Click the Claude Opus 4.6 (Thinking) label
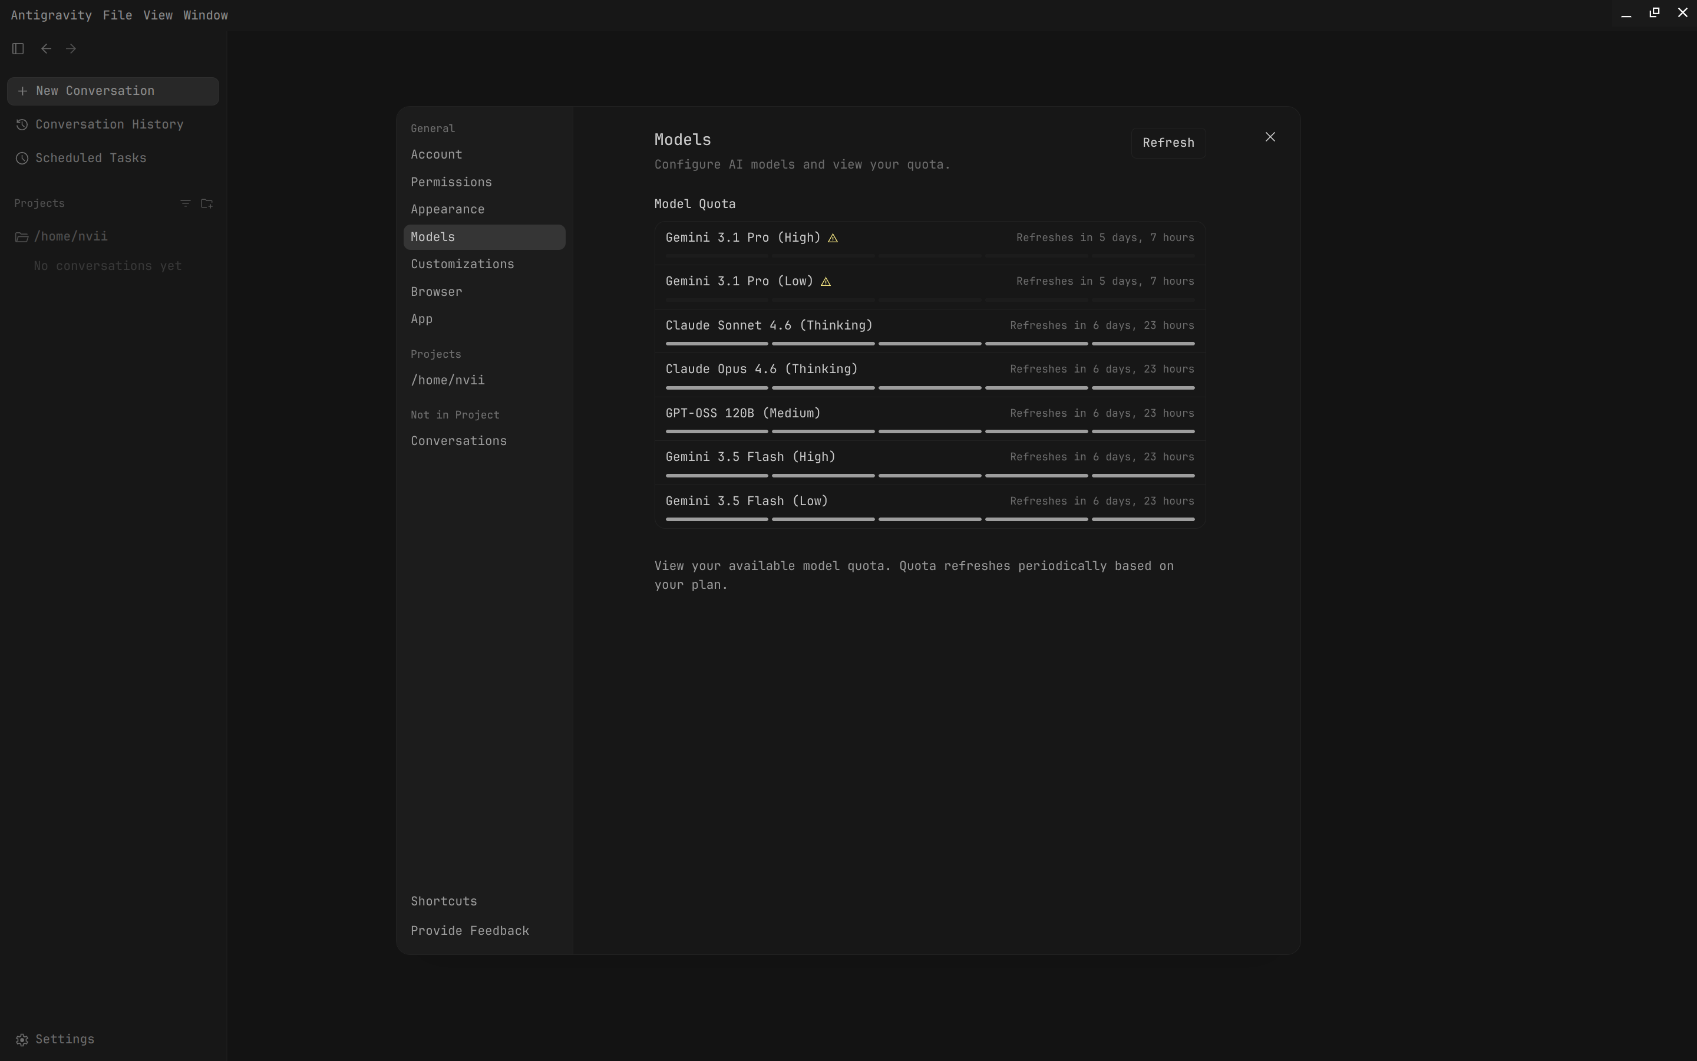This screenshot has height=1061, width=1697. pyautogui.click(x=761, y=369)
